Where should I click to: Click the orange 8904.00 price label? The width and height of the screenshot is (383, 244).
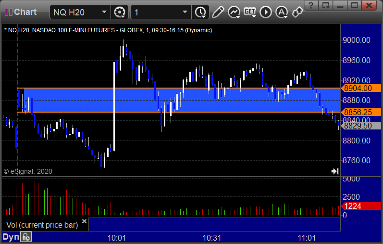tap(361, 88)
